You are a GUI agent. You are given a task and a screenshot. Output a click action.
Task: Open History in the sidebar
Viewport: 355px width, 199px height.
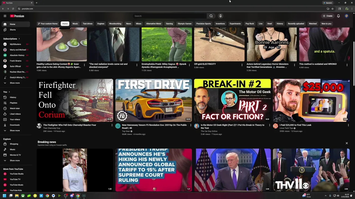click(16, 97)
